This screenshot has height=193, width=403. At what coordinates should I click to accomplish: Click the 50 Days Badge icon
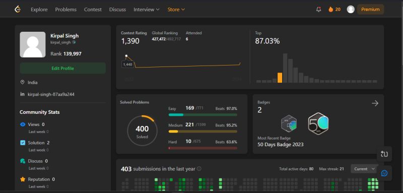tap(318, 123)
